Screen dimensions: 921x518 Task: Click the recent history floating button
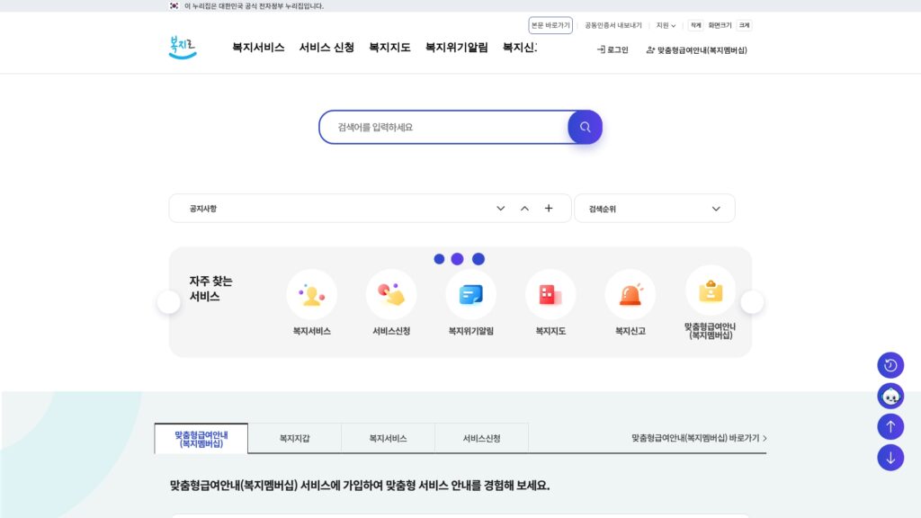click(x=890, y=365)
